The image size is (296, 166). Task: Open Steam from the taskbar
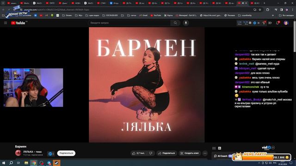click(x=56, y=163)
